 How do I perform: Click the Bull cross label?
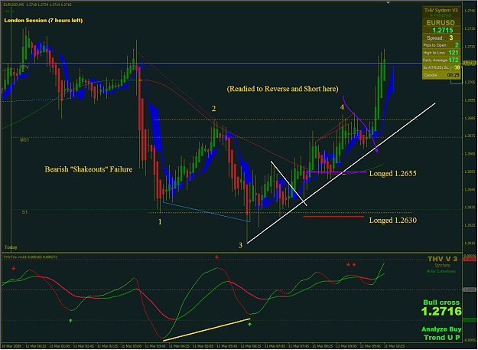point(441,303)
